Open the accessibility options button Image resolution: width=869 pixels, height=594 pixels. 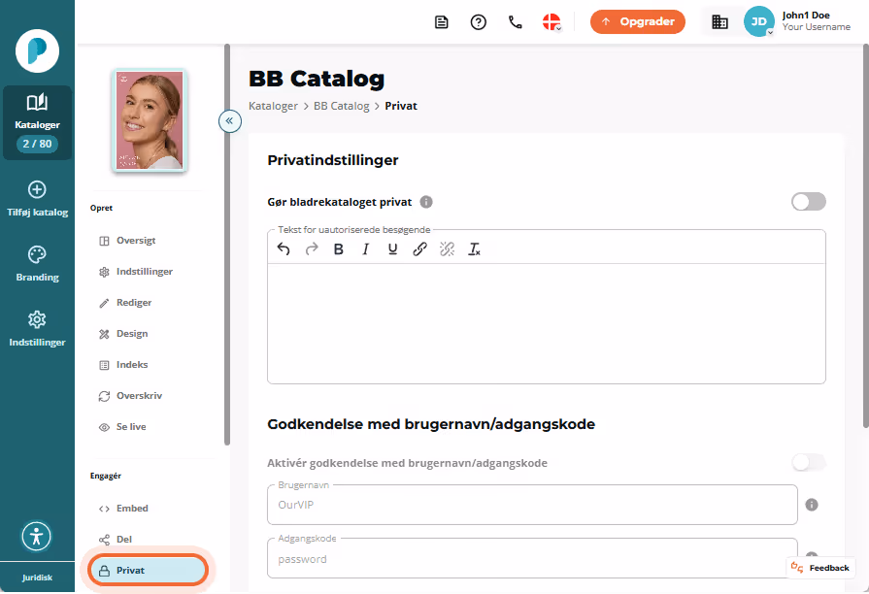pos(37,537)
